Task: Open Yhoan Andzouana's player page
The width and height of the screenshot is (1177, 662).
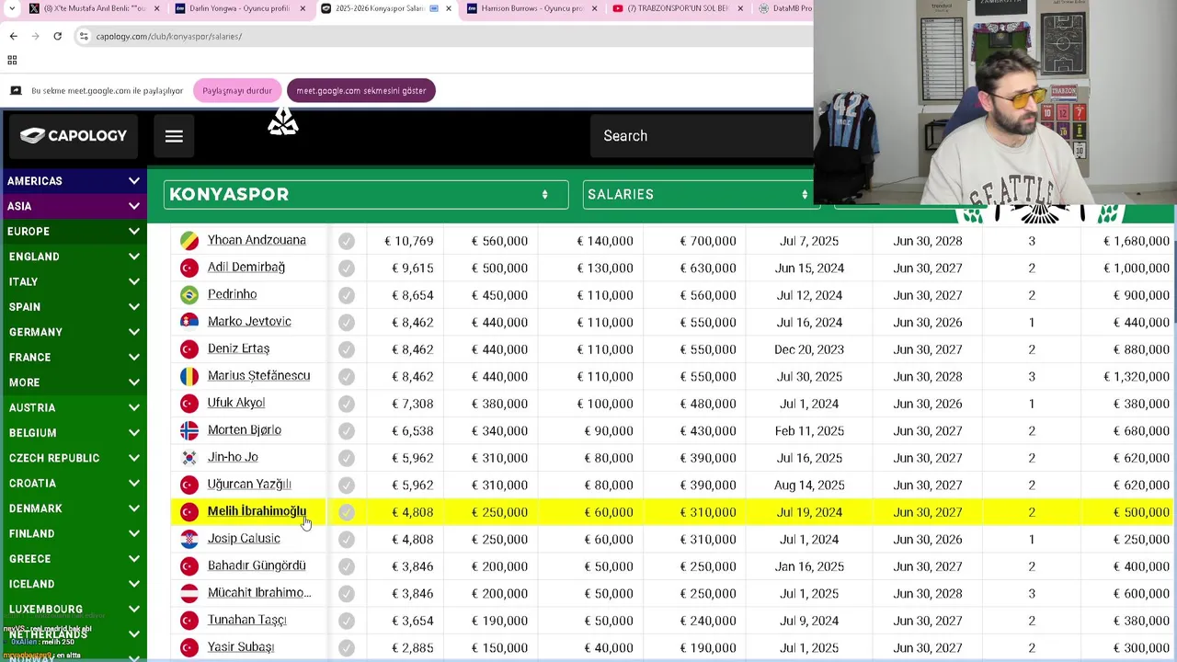Action: tap(257, 240)
